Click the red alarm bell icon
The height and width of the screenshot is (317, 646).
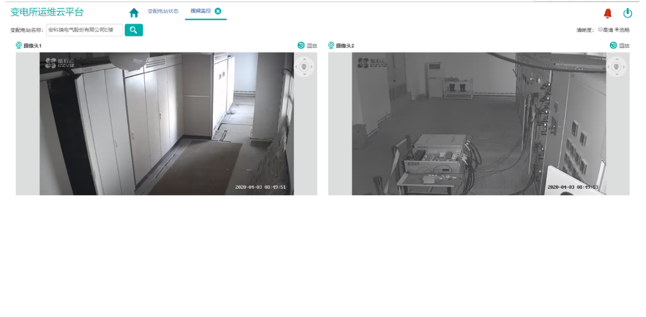607,13
